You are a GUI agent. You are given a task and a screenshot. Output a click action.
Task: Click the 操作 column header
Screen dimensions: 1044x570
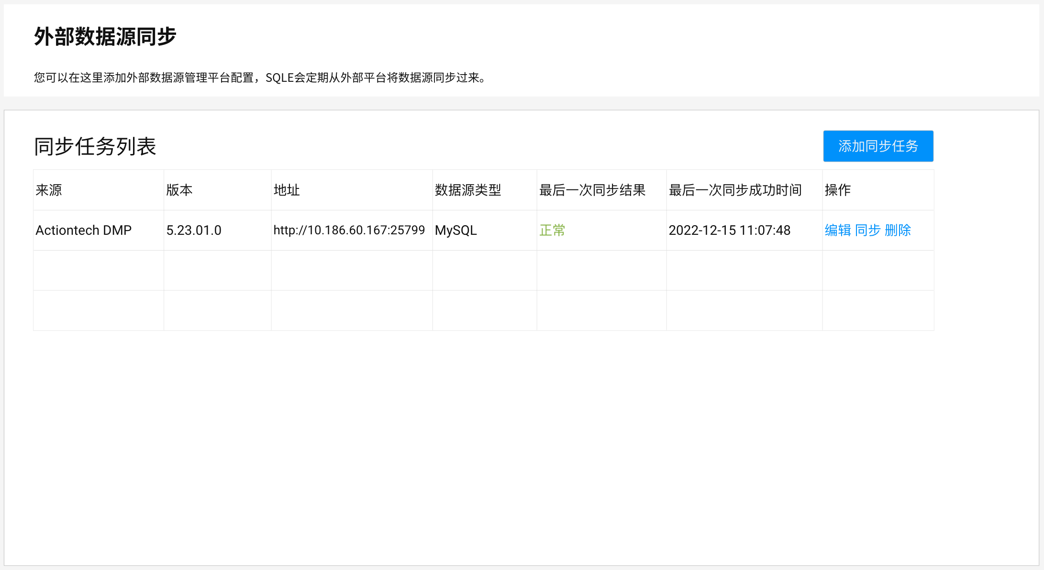(x=837, y=190)
